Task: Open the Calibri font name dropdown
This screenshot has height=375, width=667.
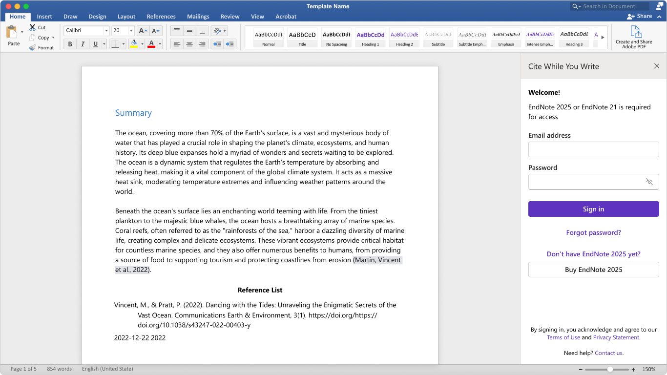Action: (106, 31)
